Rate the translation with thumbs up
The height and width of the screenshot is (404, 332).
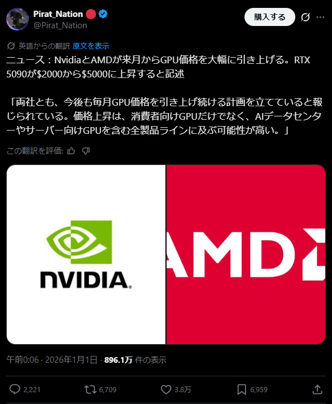71,151
